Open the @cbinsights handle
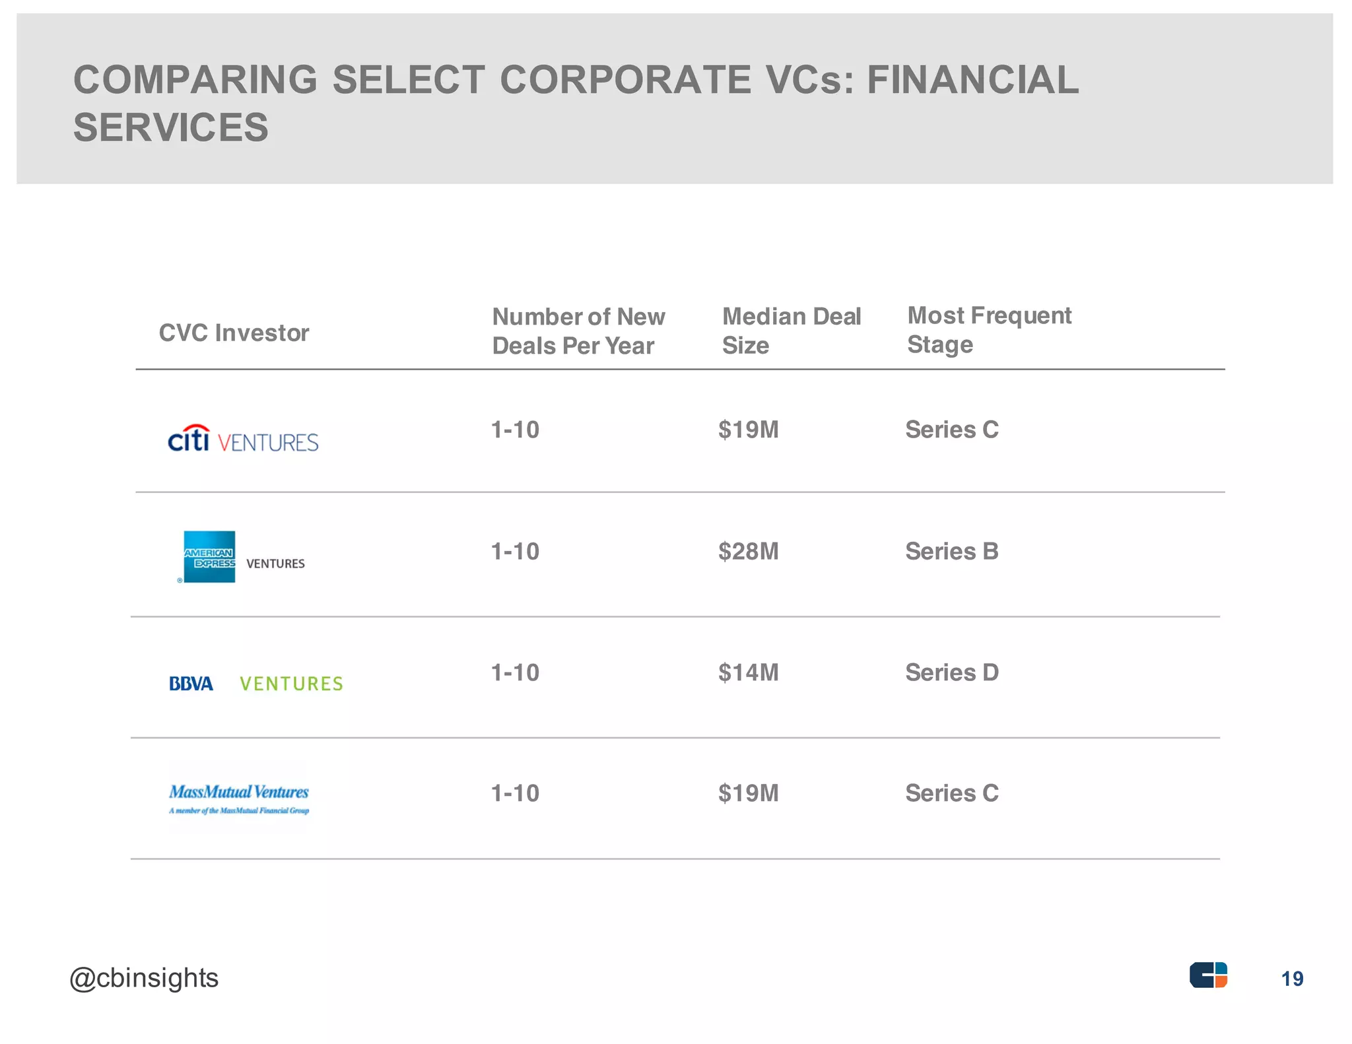Image resolution: width=1352 pixels, height=1044 pixels. (144, 979)
